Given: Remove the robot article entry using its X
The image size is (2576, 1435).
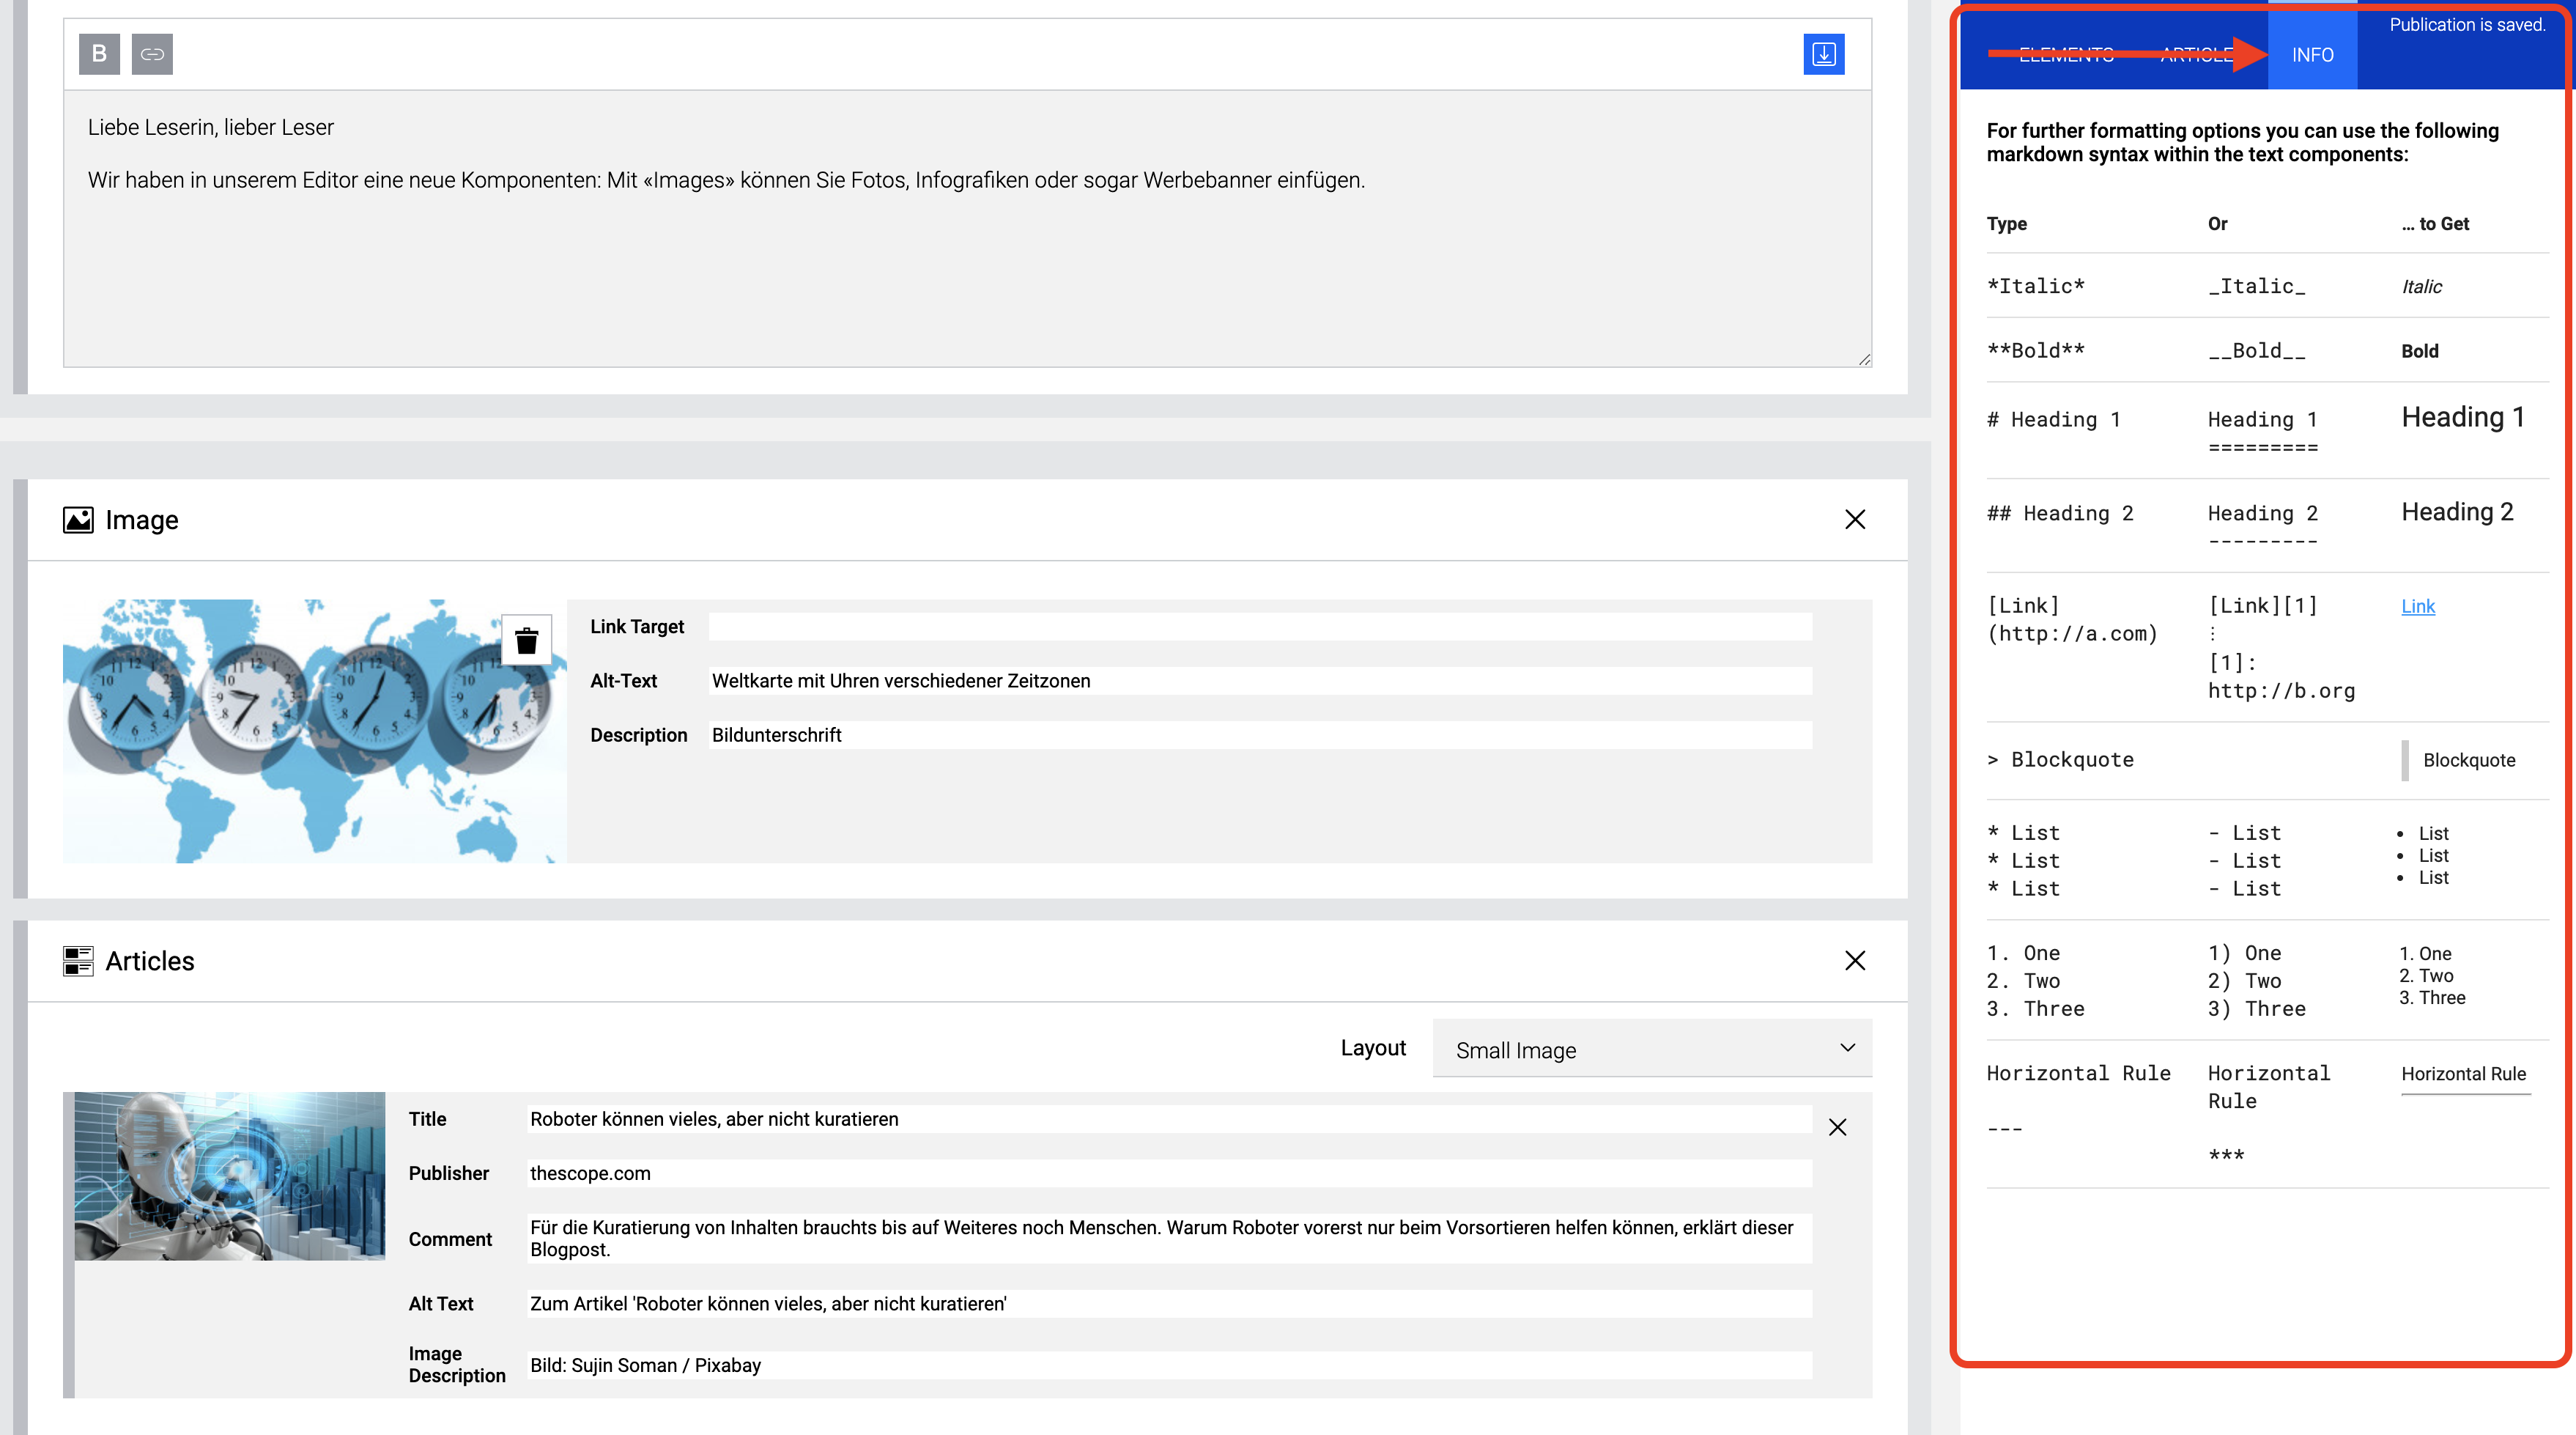Looking at the screenshot, I should pyautogui.click(x=1838, y=1128).
